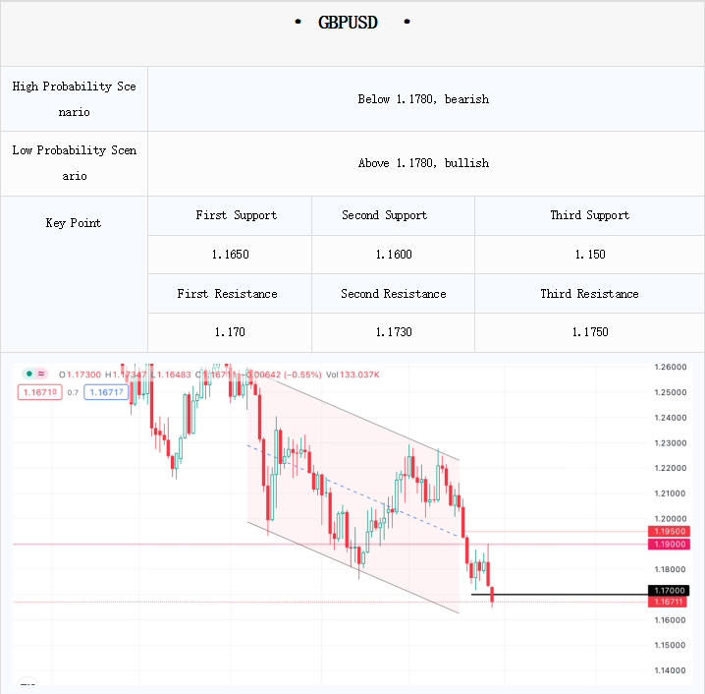705x694 pixels.
Task: Click the Third Support header
Action: [x=590, y=215]
